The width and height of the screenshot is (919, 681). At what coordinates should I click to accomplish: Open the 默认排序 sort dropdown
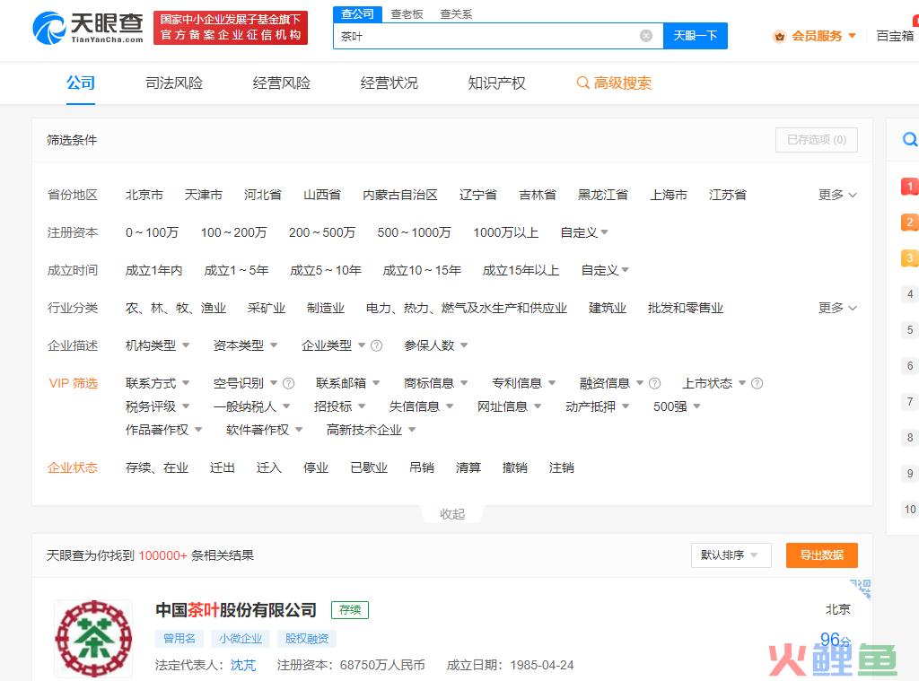click(731, 555)
